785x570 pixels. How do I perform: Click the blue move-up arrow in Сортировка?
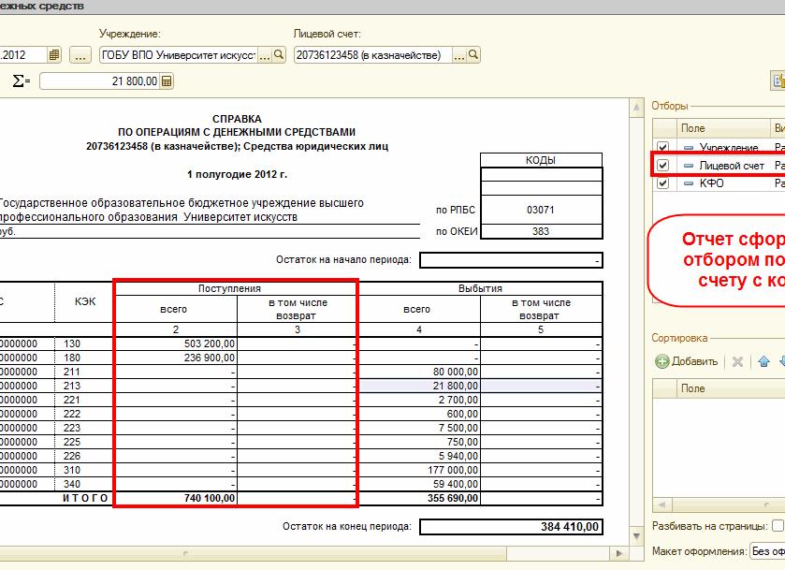763,361
